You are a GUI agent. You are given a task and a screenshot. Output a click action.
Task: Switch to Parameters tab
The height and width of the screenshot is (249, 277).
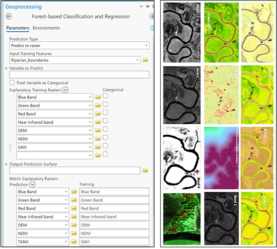(18, 28)
